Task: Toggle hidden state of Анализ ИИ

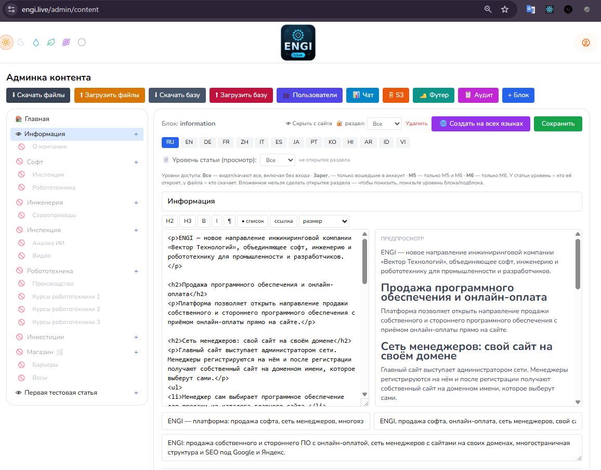Action: pyautogui.click(x=21, y=243)
